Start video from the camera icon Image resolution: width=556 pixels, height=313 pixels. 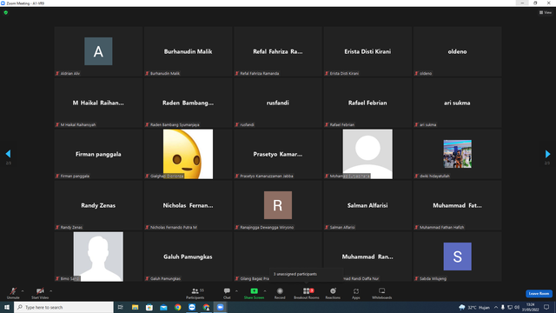point(40,293)
